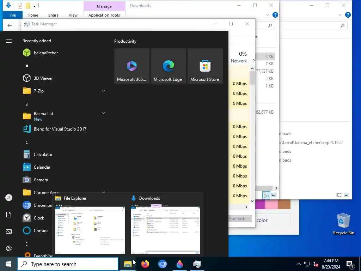This screenshot has height=271, width=361.
Task: Click Task Manager horizontal scroll right arrow
Action: [246, 207]
